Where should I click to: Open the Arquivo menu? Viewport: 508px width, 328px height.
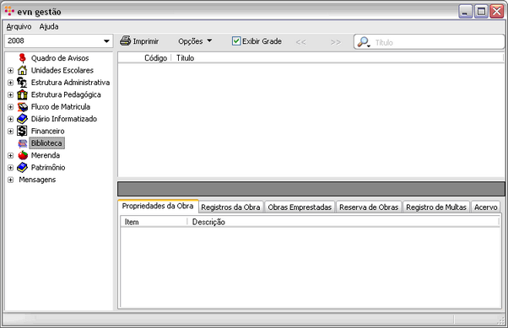[19, 26]
